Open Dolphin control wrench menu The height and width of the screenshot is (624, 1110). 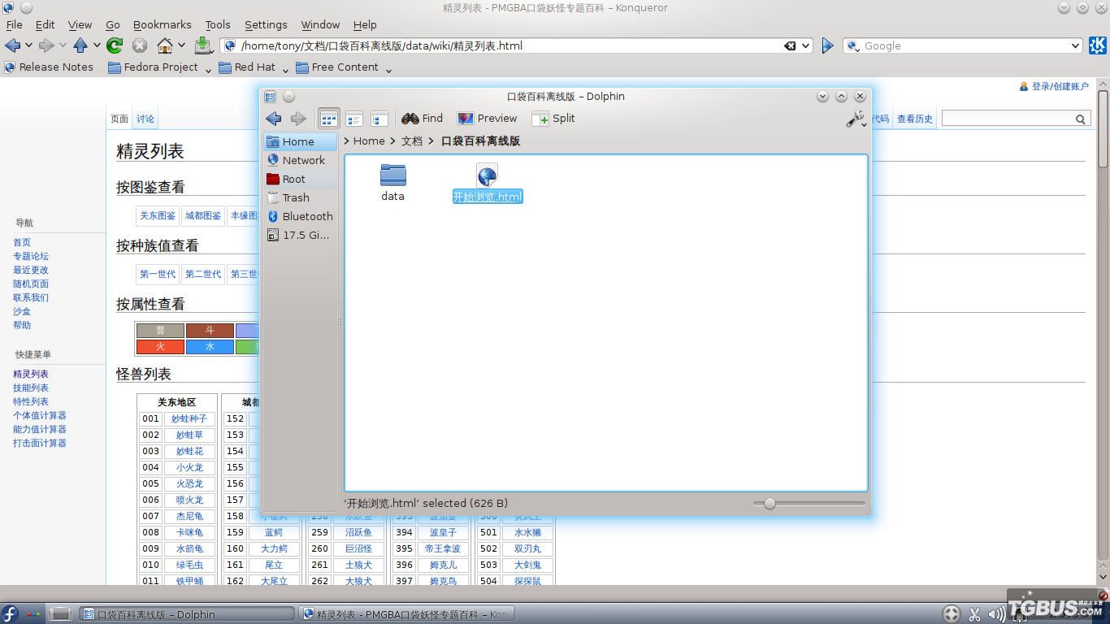tap(856, 119)
